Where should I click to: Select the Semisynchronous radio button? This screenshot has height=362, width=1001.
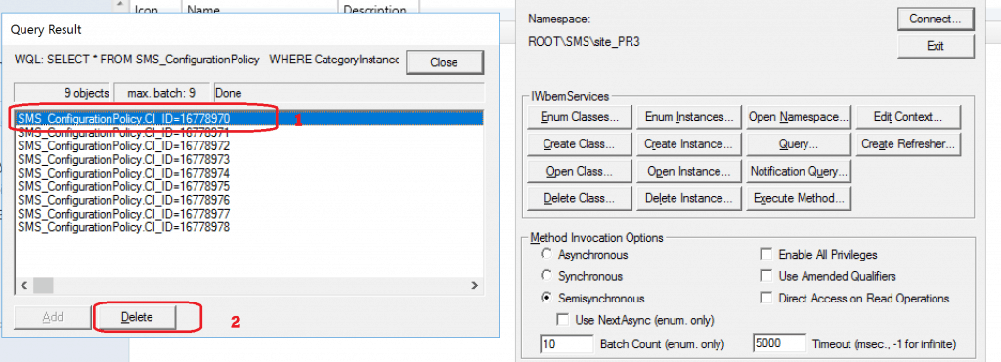click(546, 299)
